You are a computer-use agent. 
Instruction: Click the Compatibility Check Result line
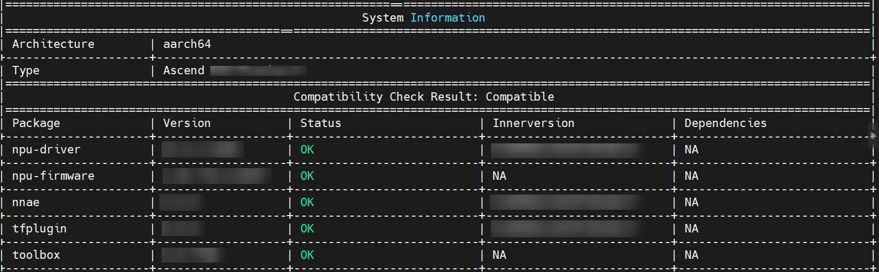(x=424, y=97)
